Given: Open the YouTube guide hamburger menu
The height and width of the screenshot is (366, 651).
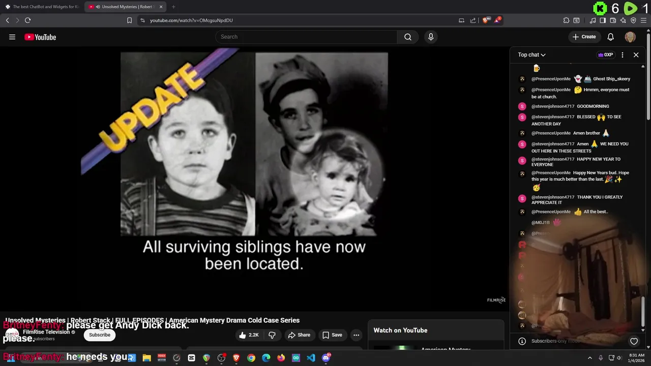Looking at the screenshot, I should coord(12,37).
